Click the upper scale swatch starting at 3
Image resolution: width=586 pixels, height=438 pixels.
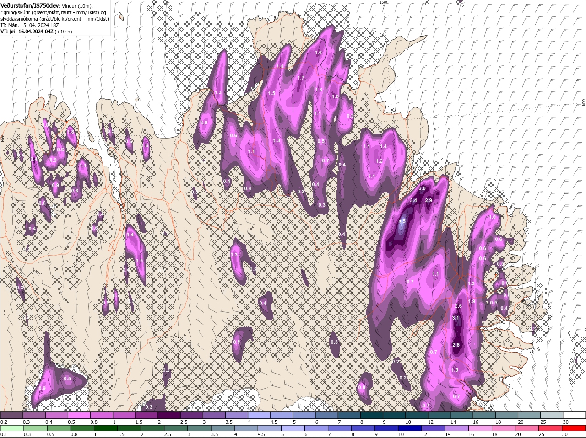coord(215,415)
